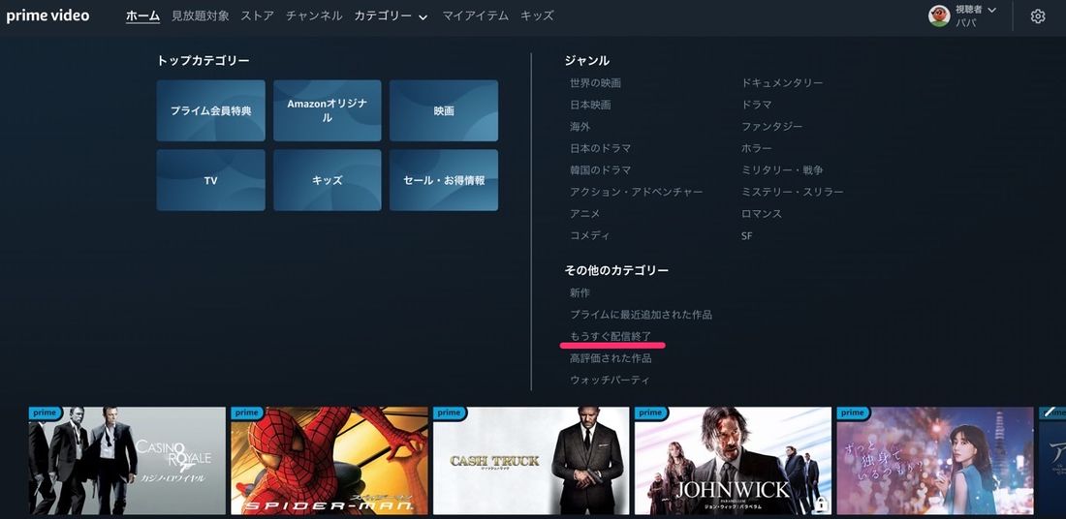Expand the カテゴリー dropdown chevron

click(x=423, y=17)
